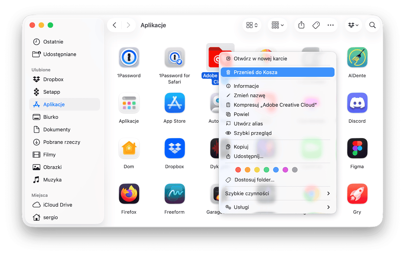Choose Kopiuj in context menu

tap(277, 147)
